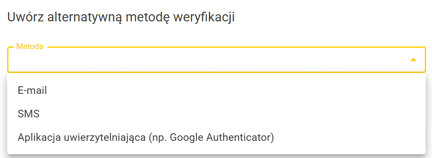Select the first list item, E-mail

click(216, 91)
